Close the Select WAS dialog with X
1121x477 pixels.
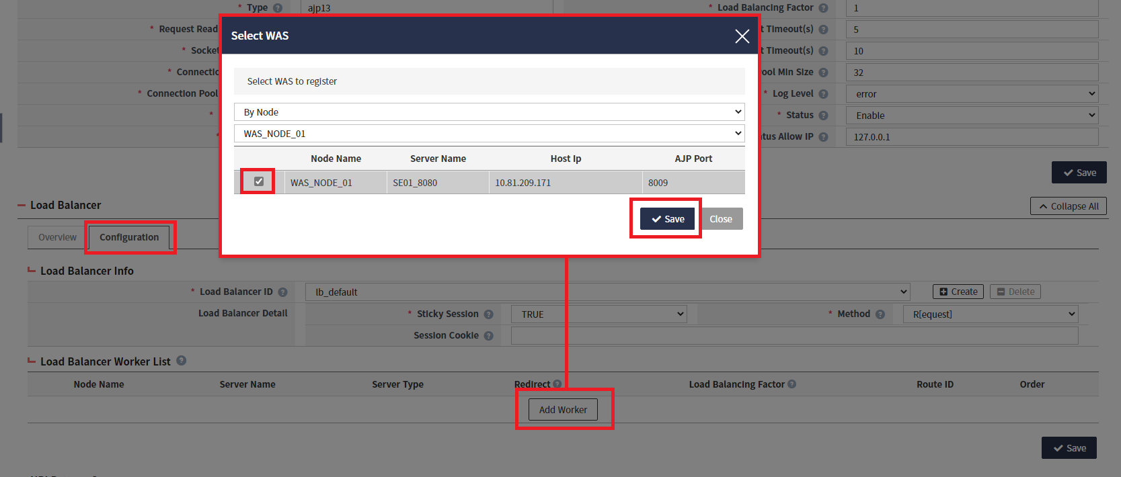point(742,36)
